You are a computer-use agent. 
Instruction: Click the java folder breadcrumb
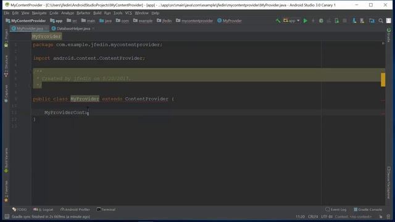pos(106,20)
